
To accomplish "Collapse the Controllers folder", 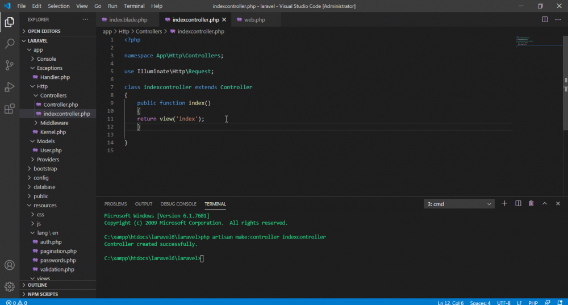I will pos(58,95).
